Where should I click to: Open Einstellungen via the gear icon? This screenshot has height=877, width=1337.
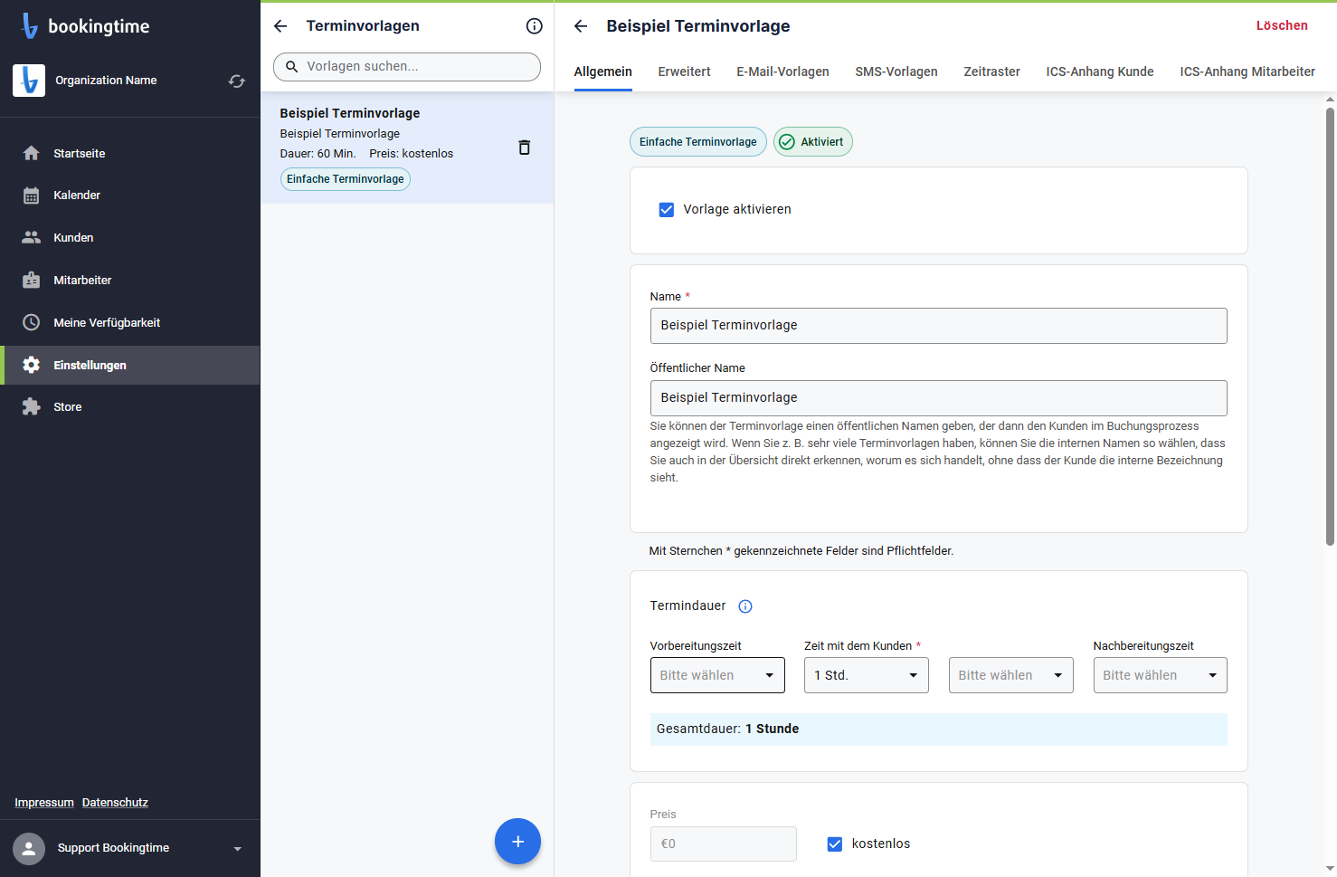coord(32,365)
